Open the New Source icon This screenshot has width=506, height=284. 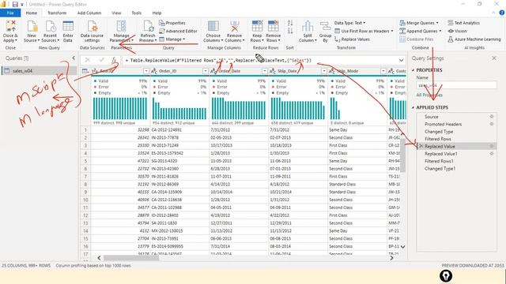click(32, 26)
